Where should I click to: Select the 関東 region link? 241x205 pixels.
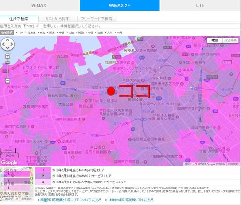(52, 32)
